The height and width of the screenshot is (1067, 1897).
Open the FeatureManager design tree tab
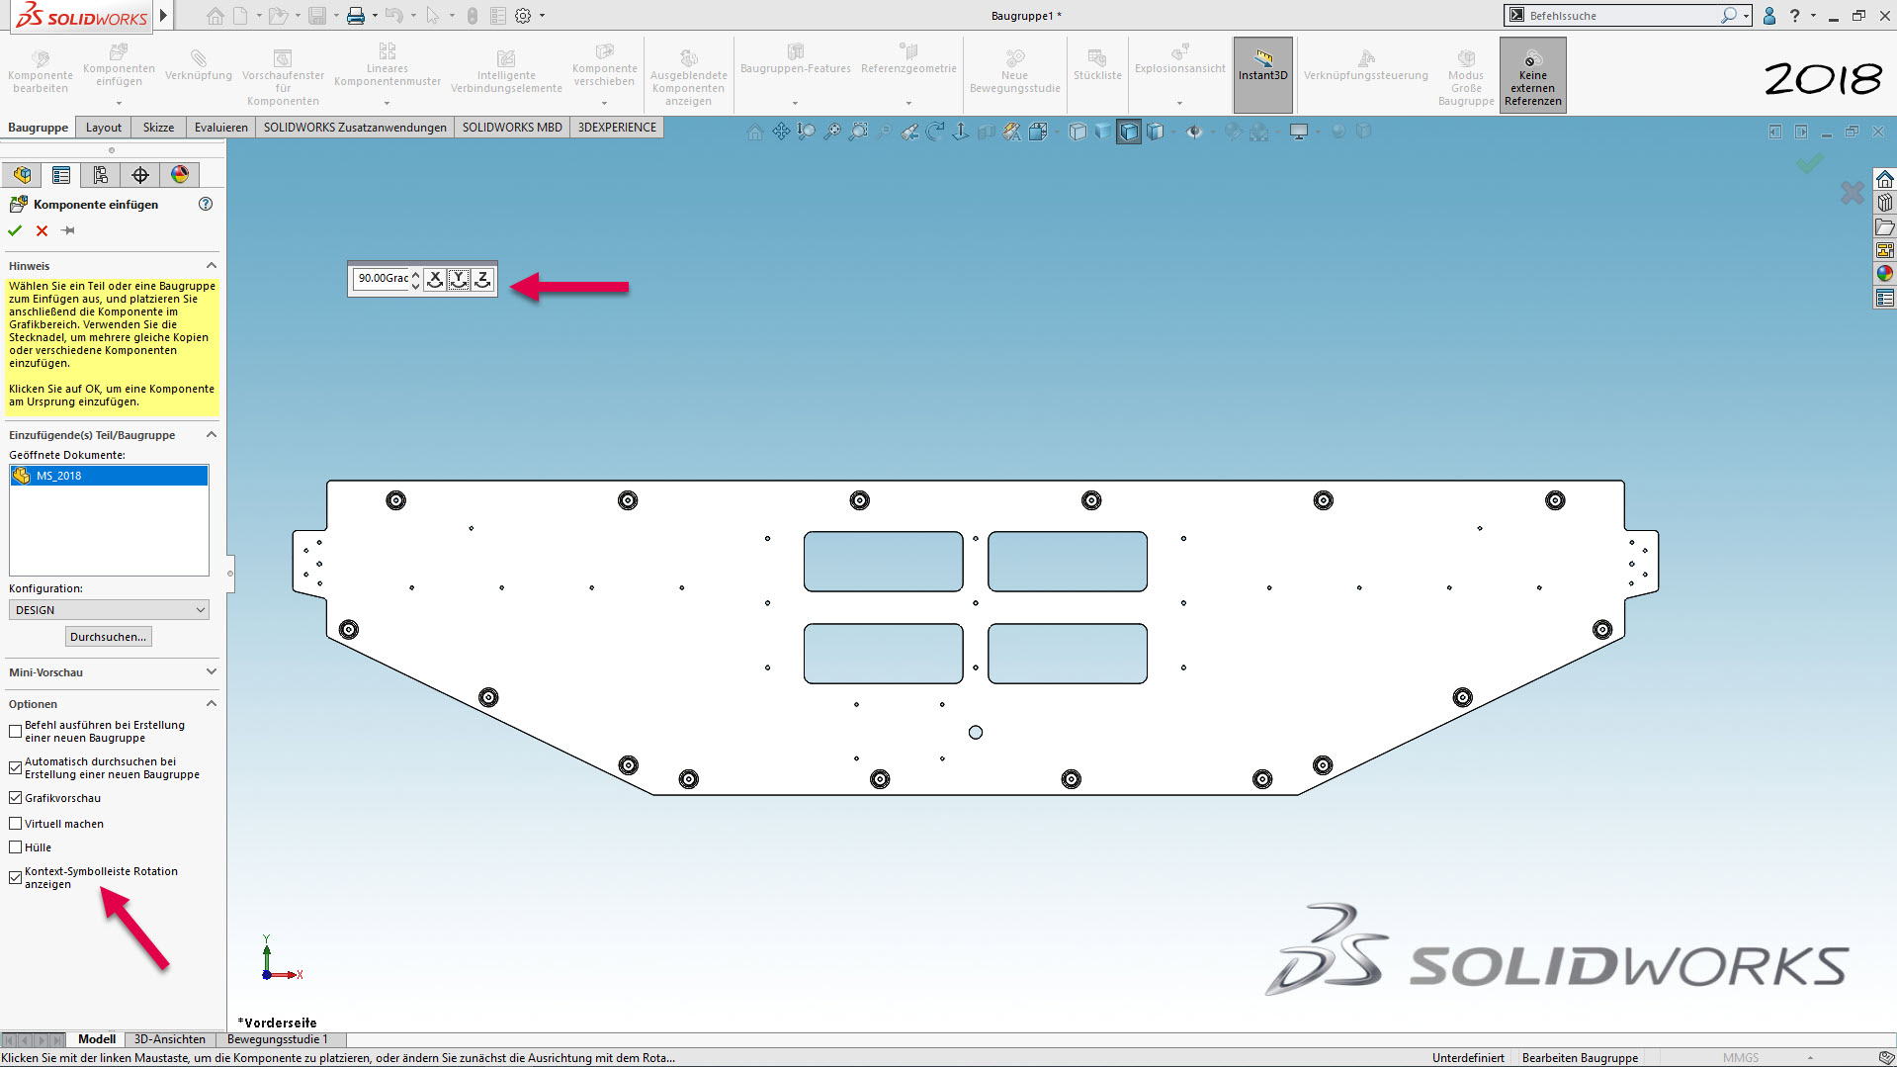22,175
